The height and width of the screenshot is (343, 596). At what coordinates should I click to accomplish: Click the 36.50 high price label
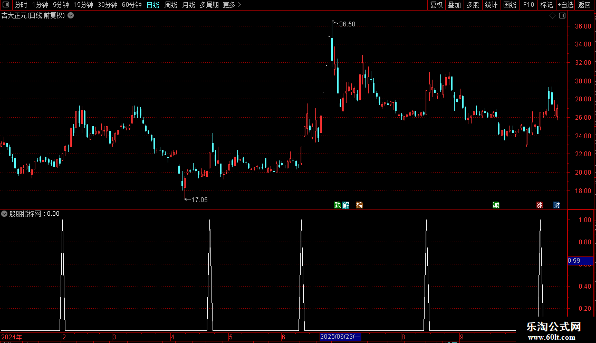pyautogui.click(x=347, y=24)
